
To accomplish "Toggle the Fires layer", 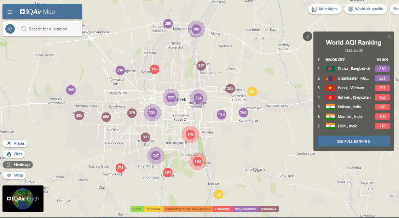I will (14, 154).
